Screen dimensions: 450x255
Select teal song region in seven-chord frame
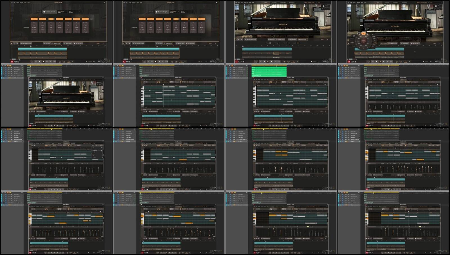42,49
